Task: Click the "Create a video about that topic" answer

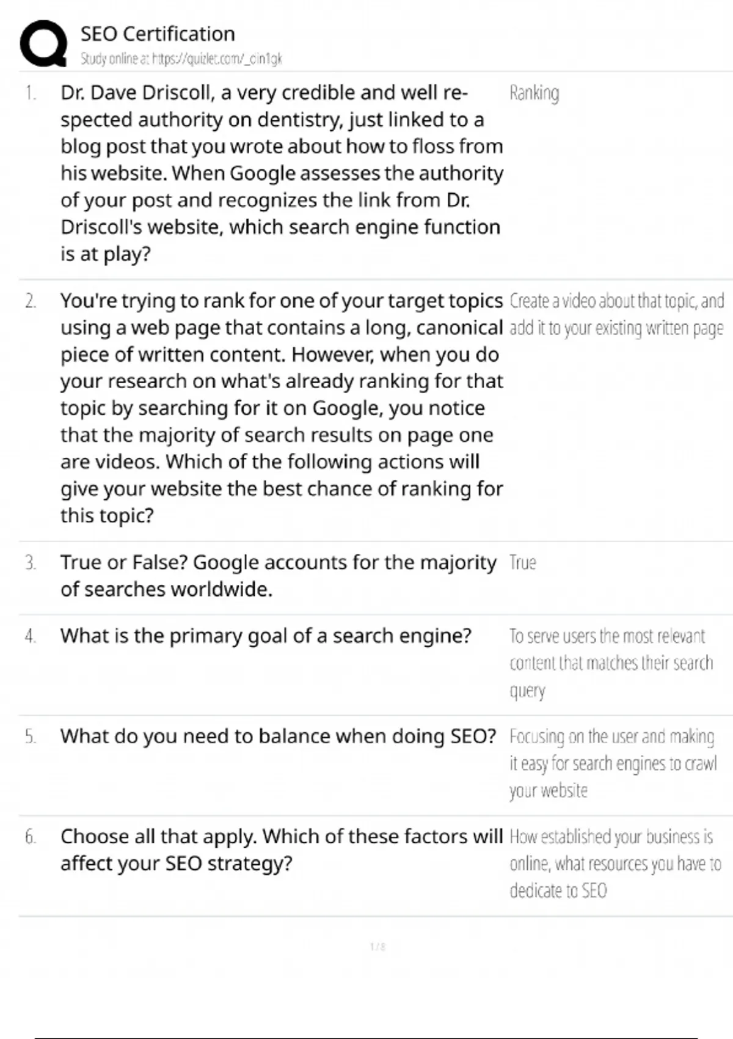Action: click(x=616, y=315)
